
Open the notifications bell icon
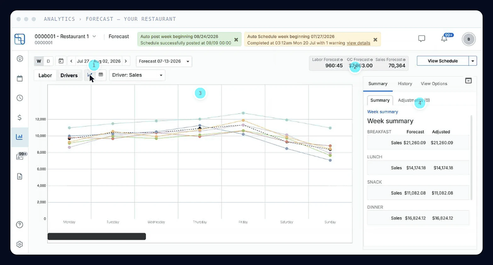point(444,39)
